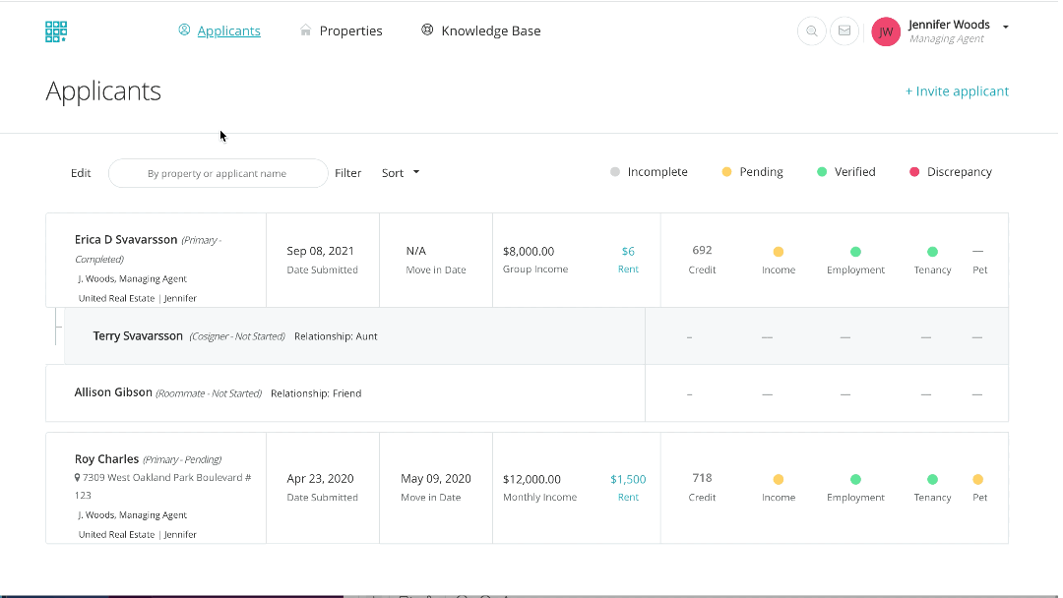Click the Jennifer Woods name label
The width and height of the screenshot is (1063, 598).
[949, 25]
